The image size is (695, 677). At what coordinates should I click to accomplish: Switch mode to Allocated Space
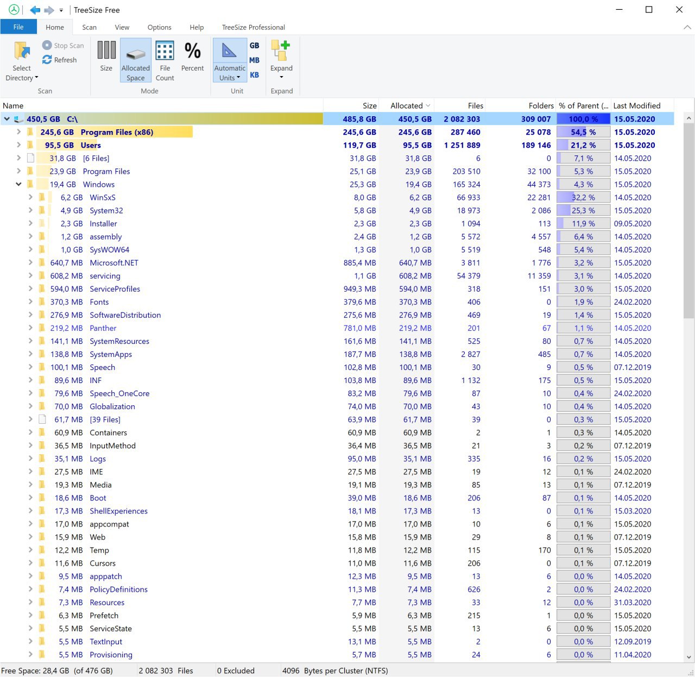[136, 60]
